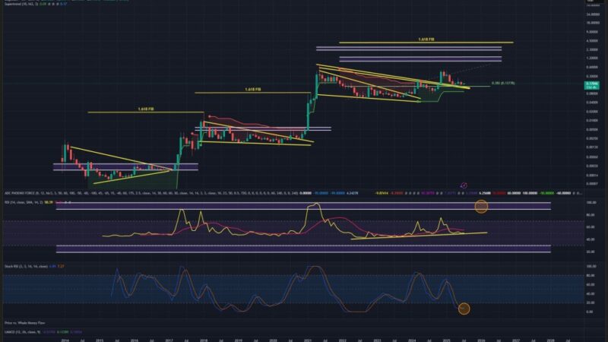Click the small purple circular icon below the candles
The width and height of the screenshot is (608, 342).
(x=464, y=185)
